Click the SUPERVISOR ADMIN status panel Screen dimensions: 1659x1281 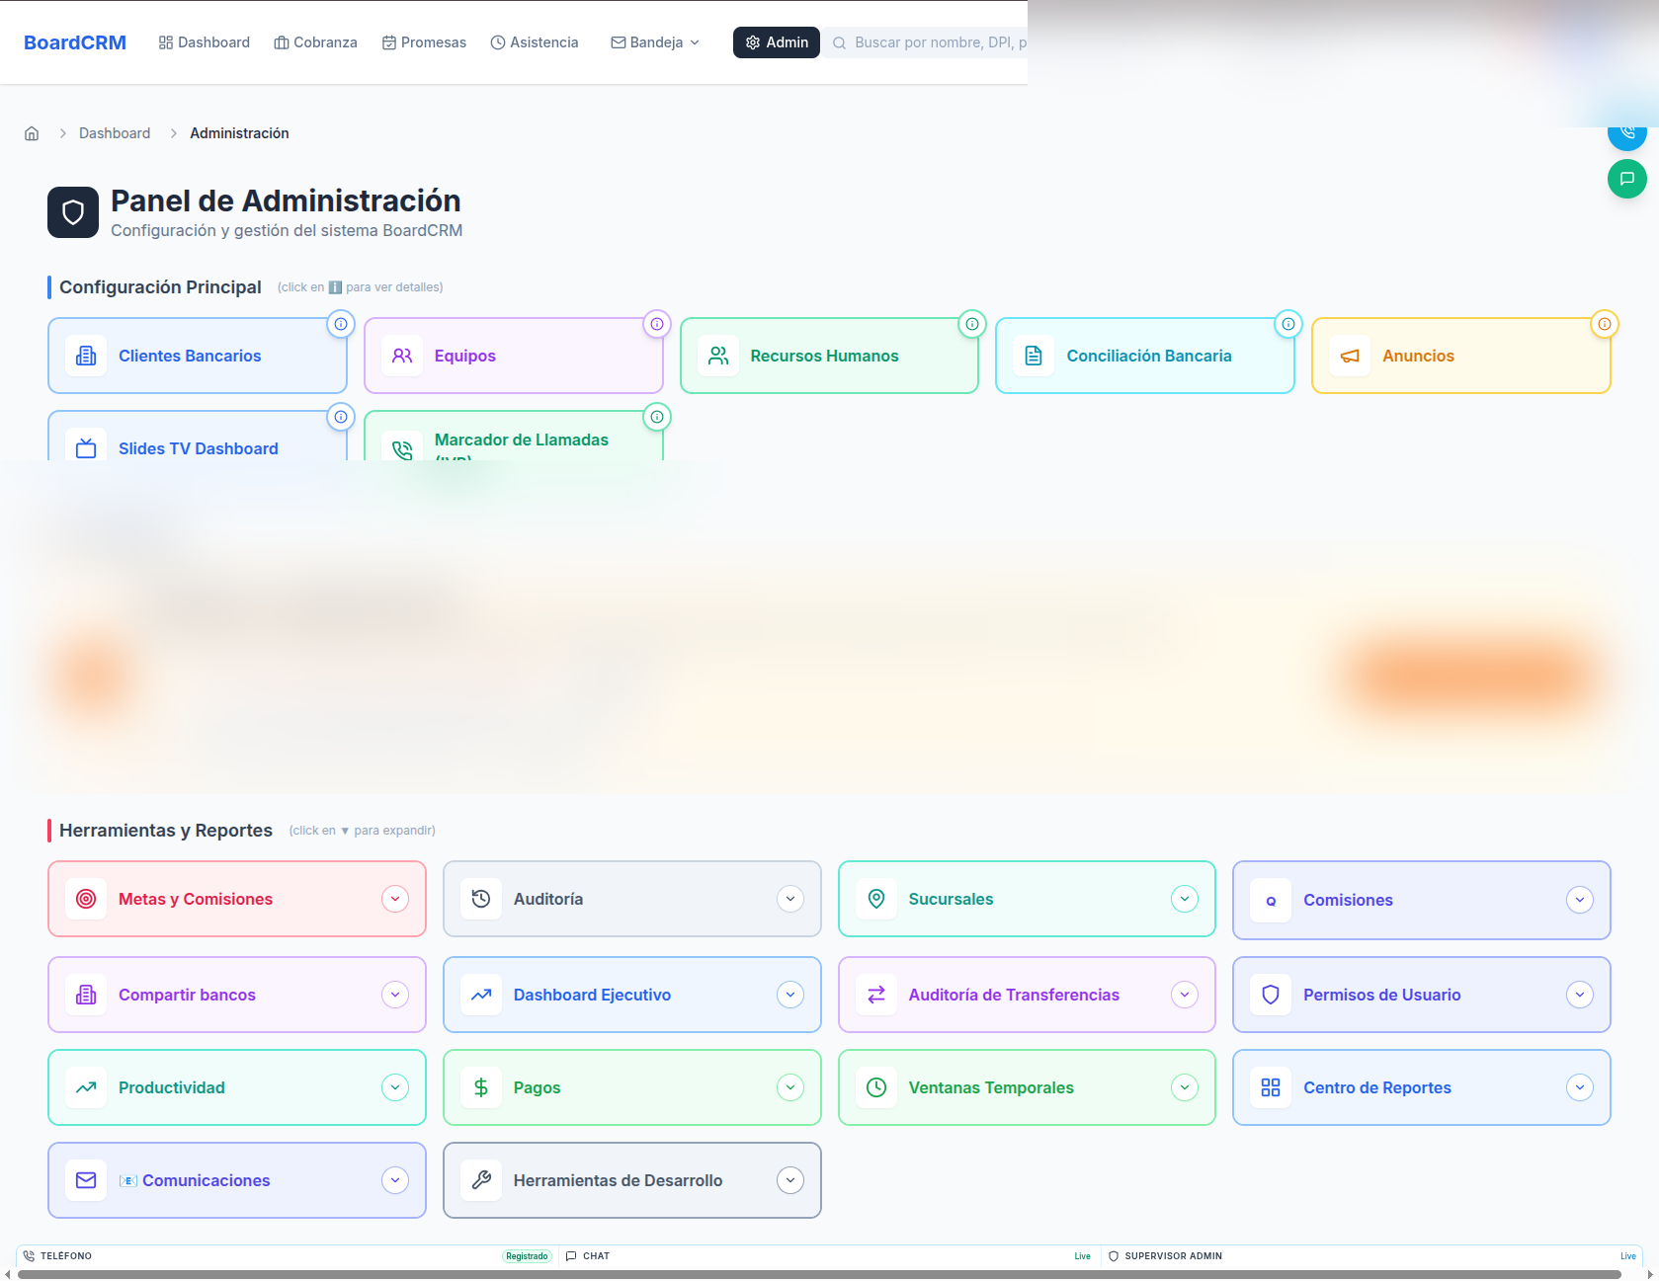(1371, 1256)
